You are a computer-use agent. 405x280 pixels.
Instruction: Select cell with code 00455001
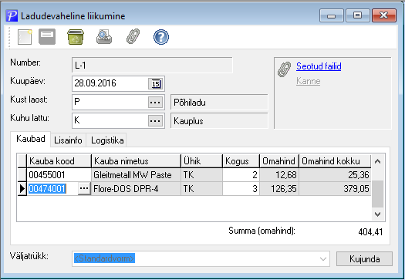pos(59,175)
